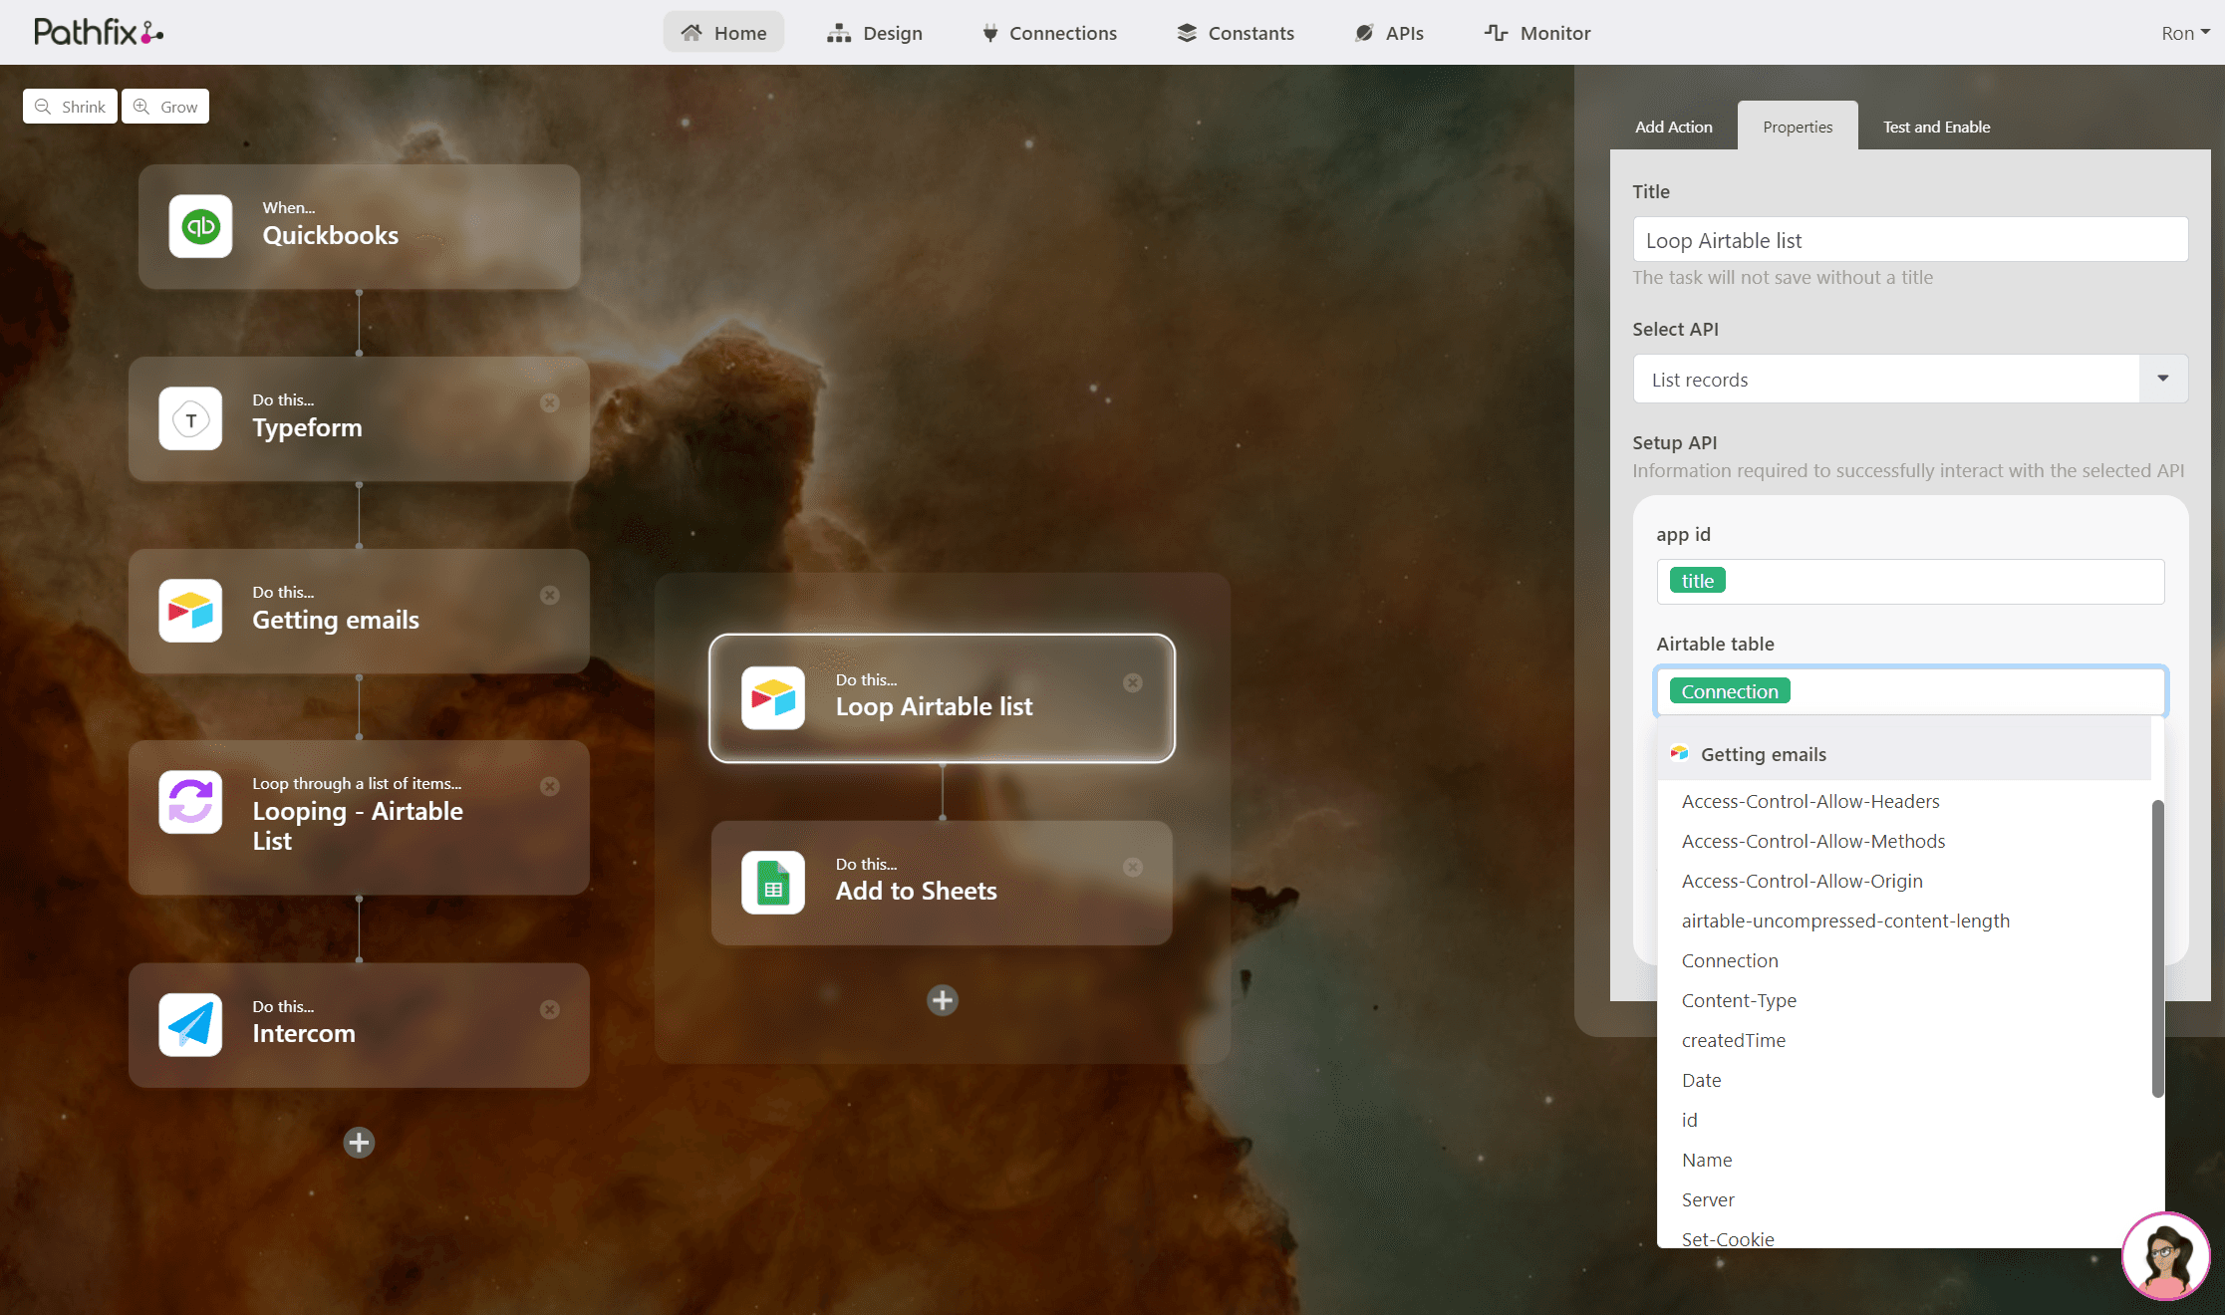Click the Airtable icon on Getting emails step
The height and width of the screenshot is (1315, 2225).
[x=189, y=611]
